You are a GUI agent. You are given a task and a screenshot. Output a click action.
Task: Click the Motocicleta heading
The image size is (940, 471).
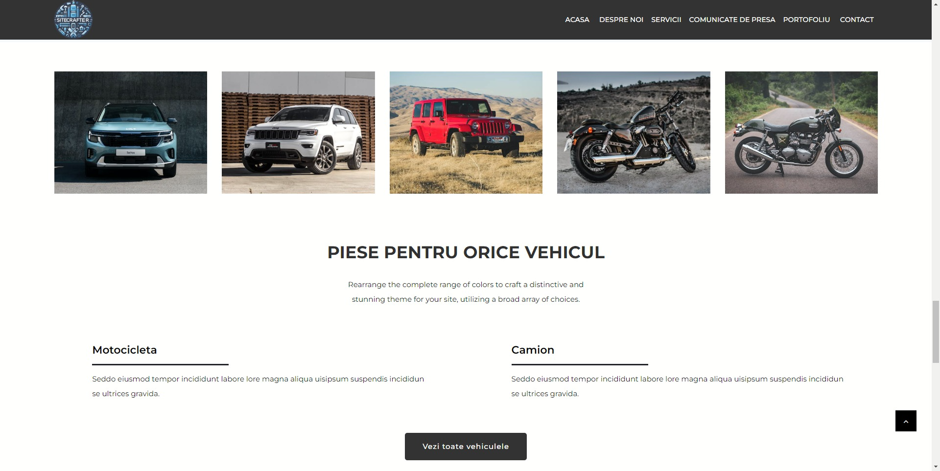click(x=124, y=350)
